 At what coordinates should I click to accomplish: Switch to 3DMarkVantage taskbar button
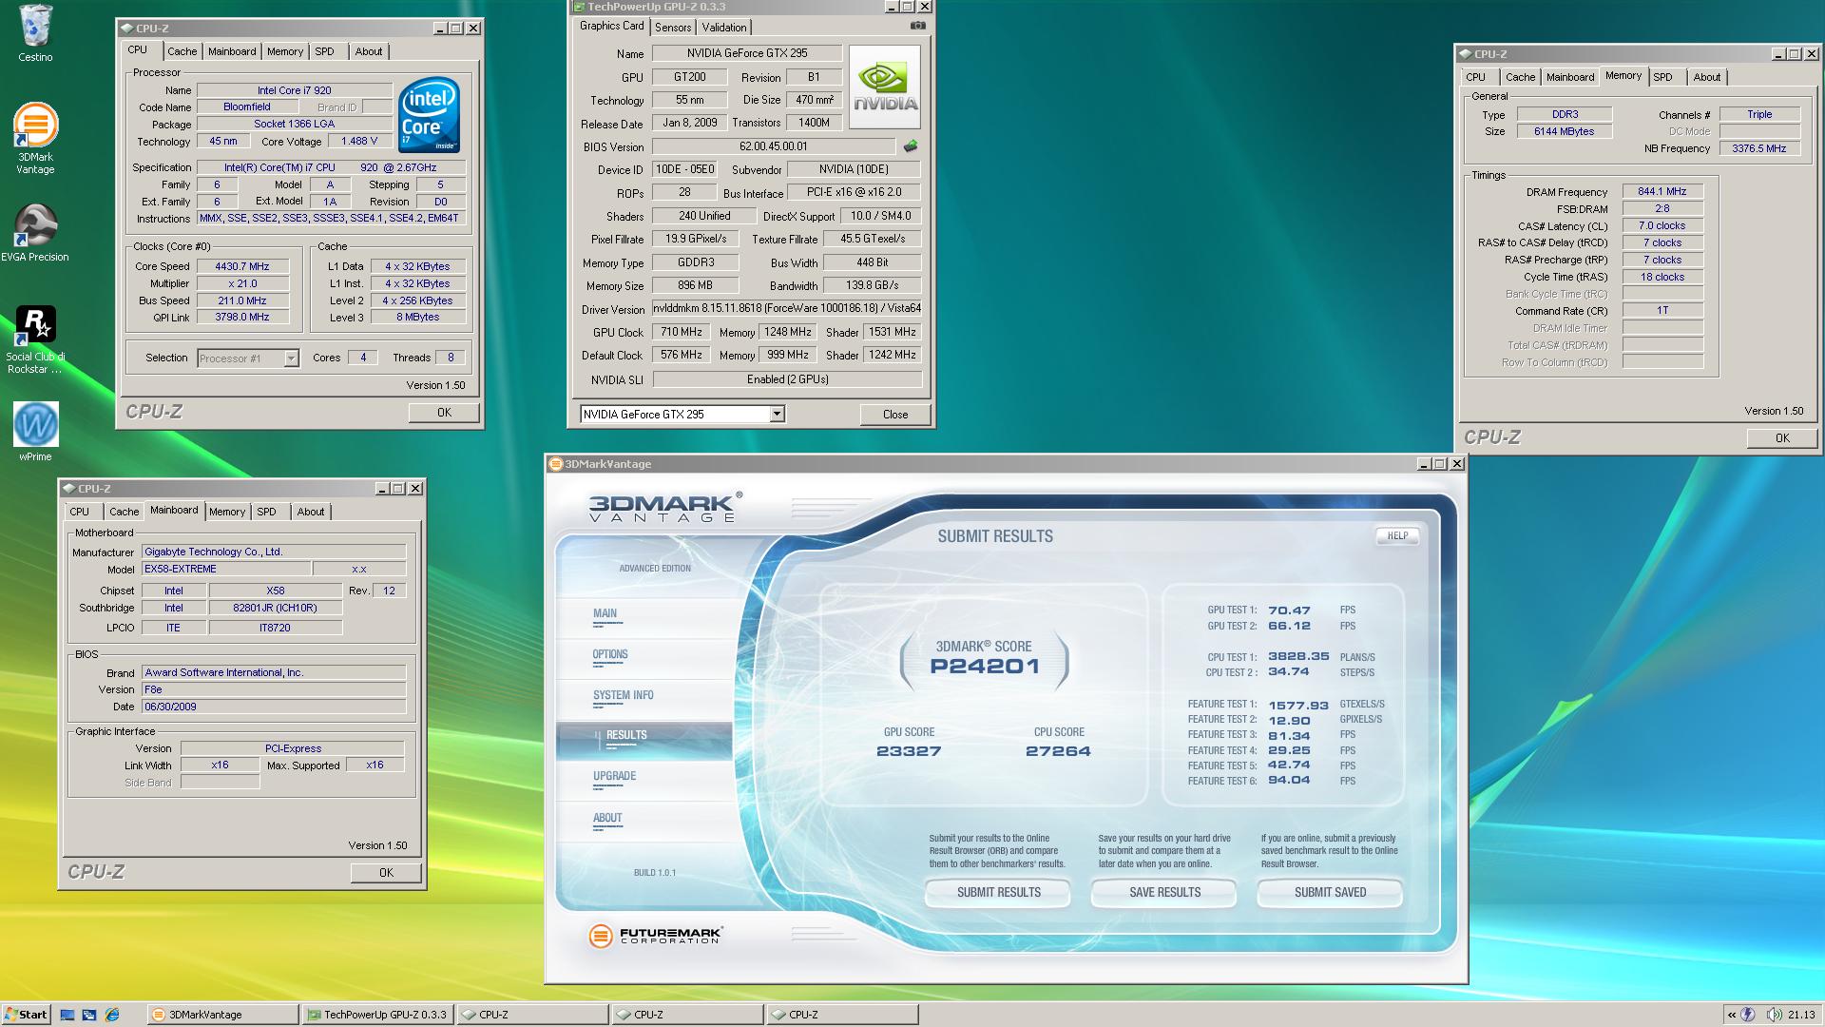click(x=223, y=1015)
